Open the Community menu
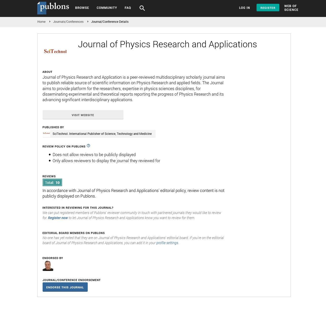This screenshot has width=326, height=319. (x=107, y=8)
